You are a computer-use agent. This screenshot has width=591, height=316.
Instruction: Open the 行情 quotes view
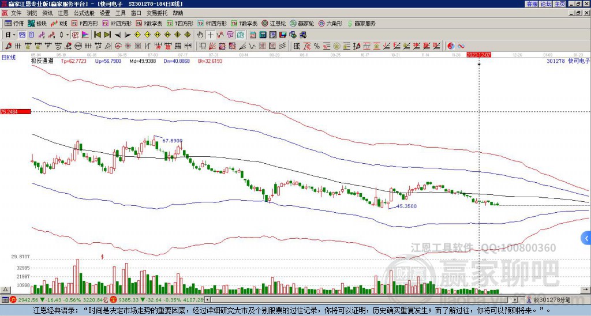pyautogui.click(x=14, y=23)
